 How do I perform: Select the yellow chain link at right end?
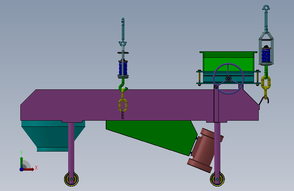point(266,82)
